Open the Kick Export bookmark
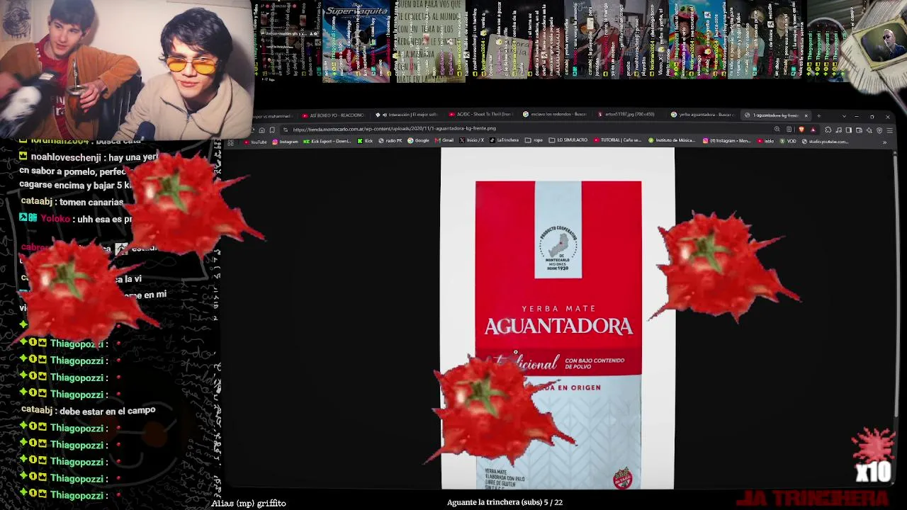 [327, 142]
